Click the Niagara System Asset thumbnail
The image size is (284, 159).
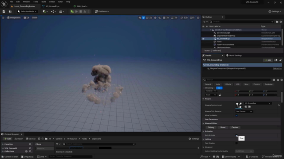[x=239, y=105]
